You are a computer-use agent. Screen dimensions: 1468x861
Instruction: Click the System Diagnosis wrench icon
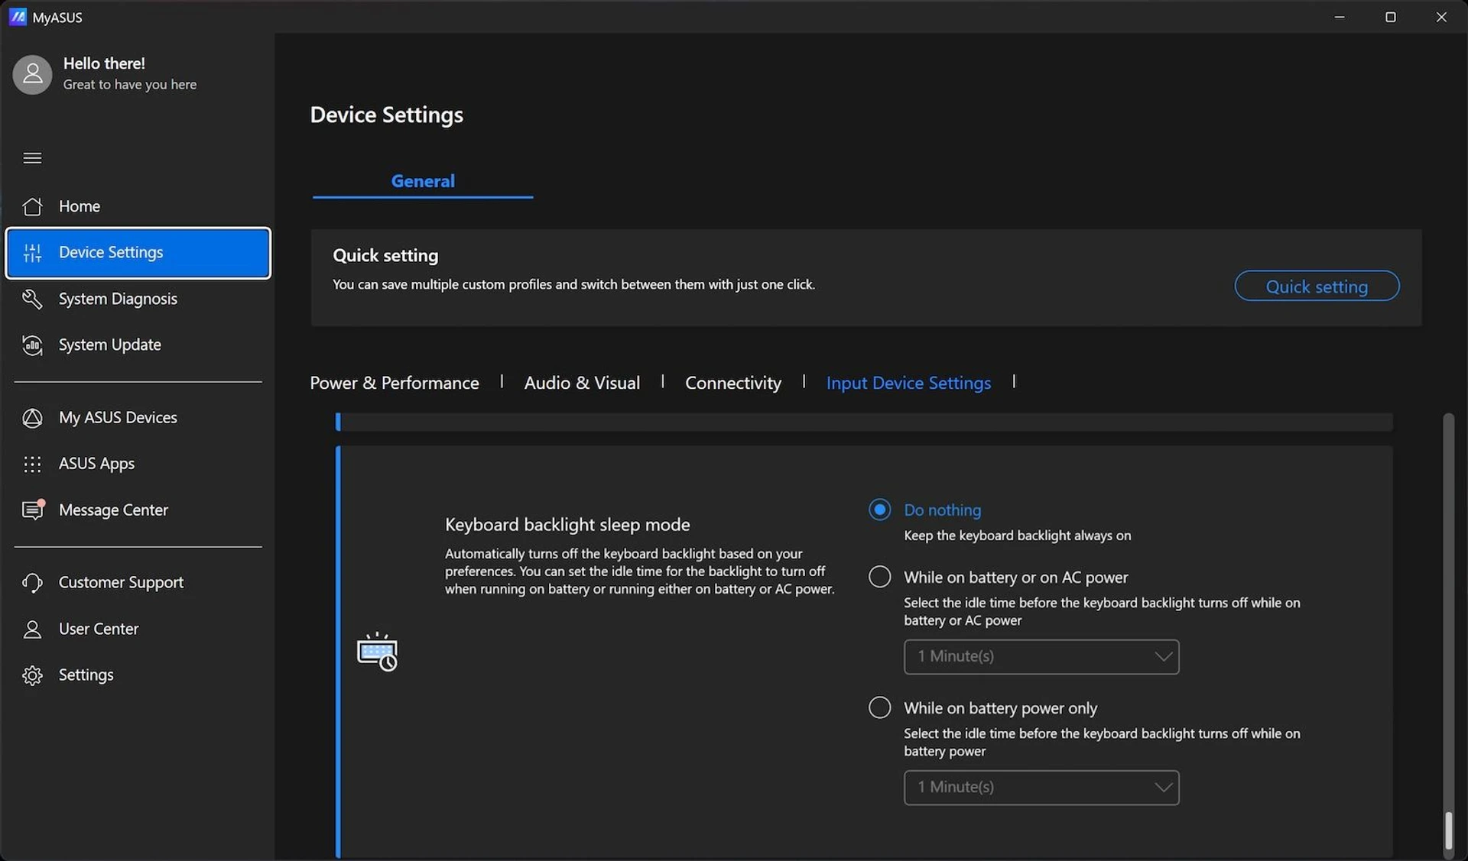pyautogui.click(x=32, y=299)
